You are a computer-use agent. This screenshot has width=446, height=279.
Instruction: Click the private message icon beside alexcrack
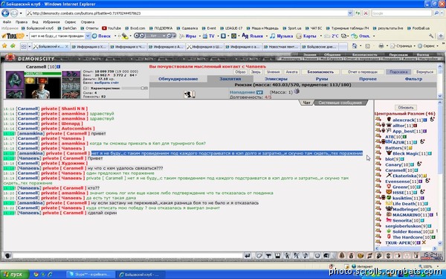tap(378, 120)
